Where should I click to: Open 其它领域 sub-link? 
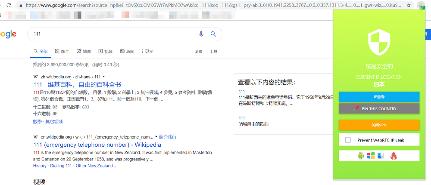click(54, 122)
